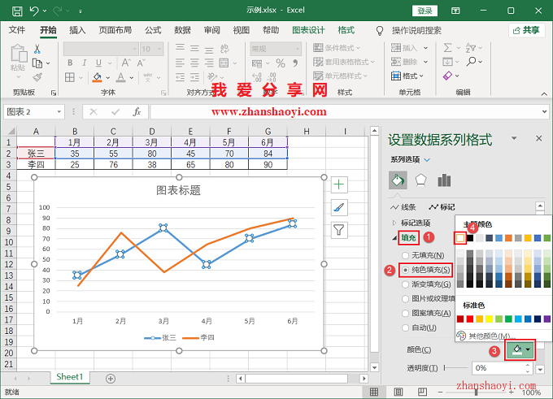
Task: Close the 设置数据系列格式 pane
Action: [539, 138]
